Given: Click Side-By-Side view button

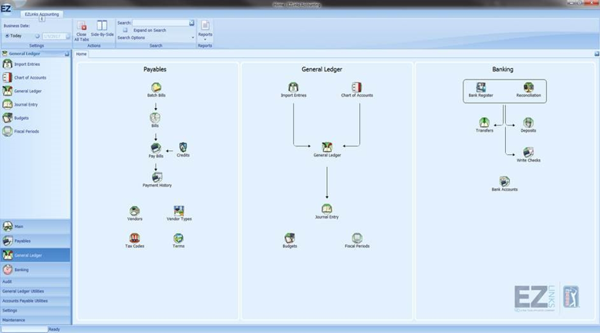Looking at the screenshot, I should [x=102, y=29].
